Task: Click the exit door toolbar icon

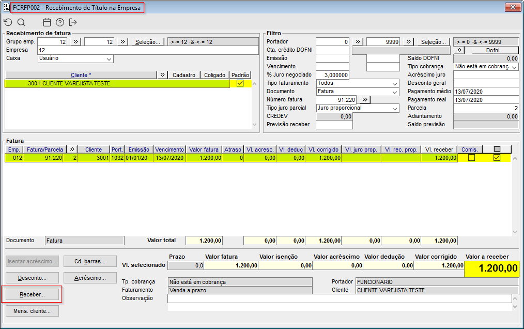Action: pyautogui.click(x=72, y=22)
